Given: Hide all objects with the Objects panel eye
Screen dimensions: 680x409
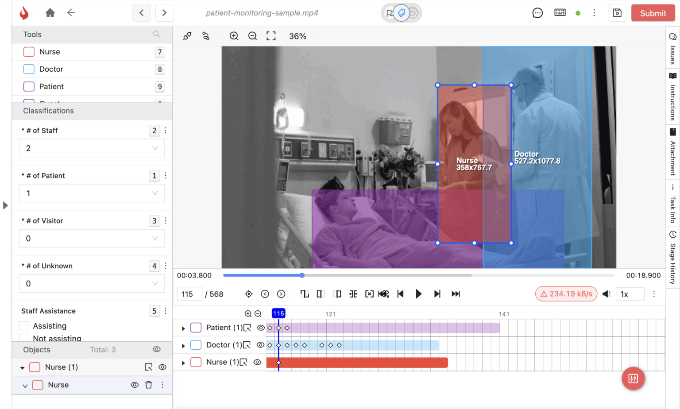Looking at the screenshot, I should (x=157, y=349).
